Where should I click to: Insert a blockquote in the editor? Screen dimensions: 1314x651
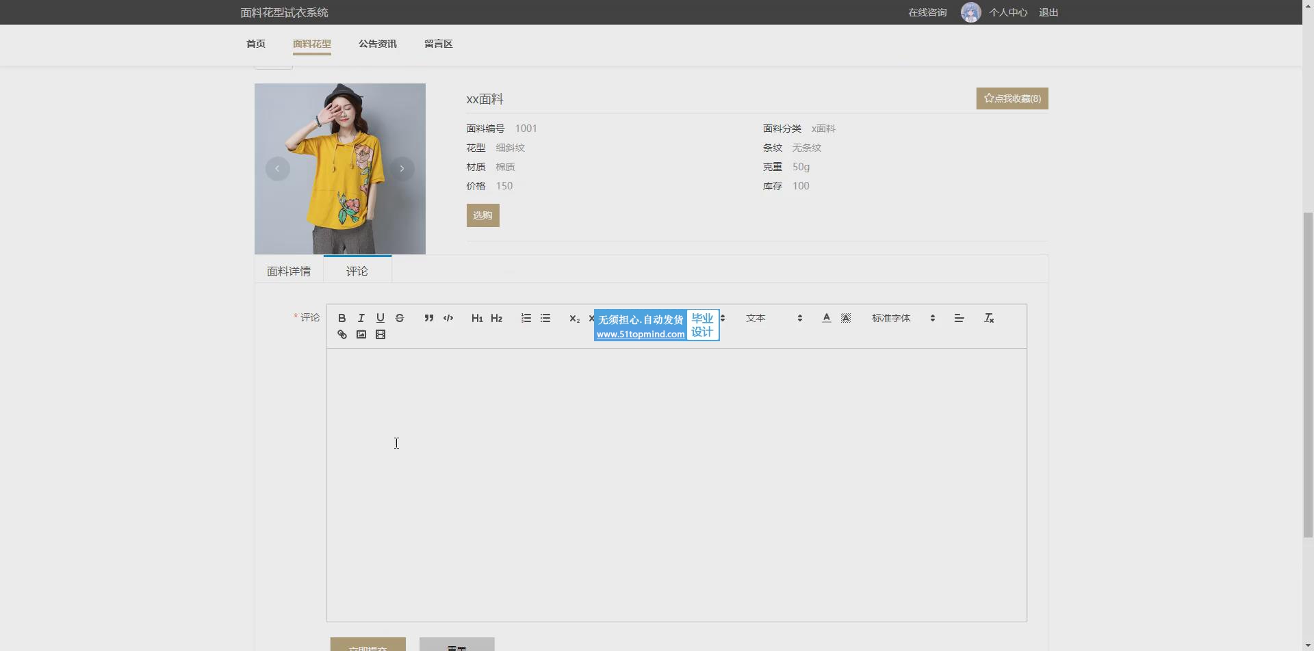(428, 318)
